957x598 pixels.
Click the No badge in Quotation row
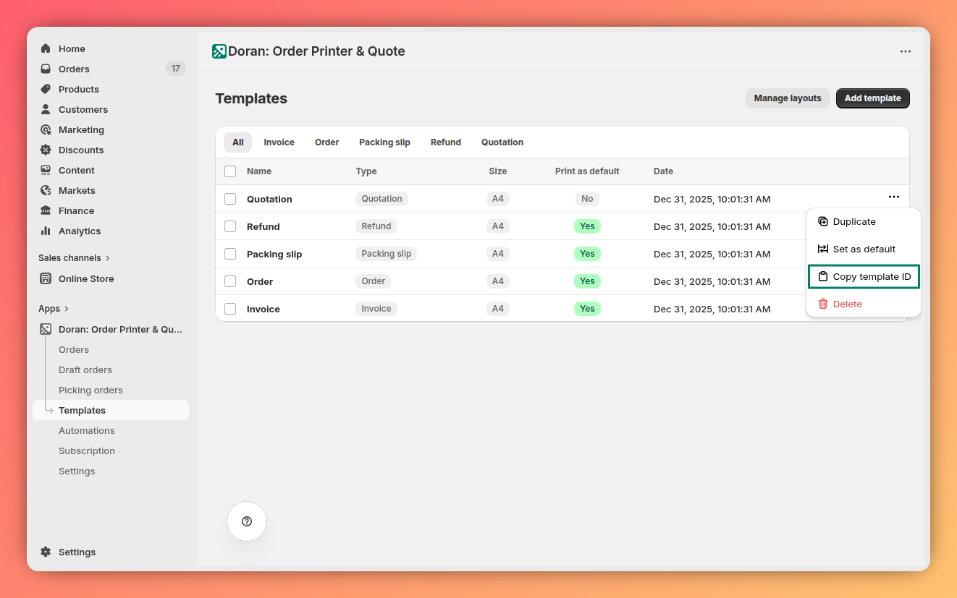click(x=587, y=199)
